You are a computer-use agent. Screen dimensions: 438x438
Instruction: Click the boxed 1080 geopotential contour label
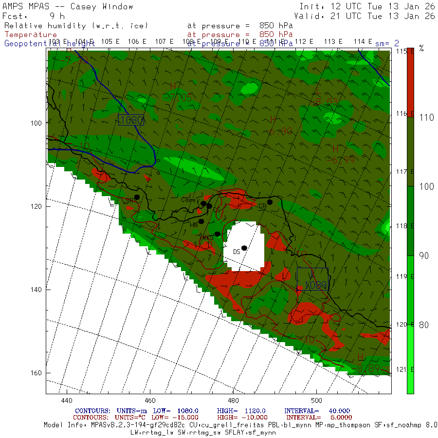tap(131, 120)
